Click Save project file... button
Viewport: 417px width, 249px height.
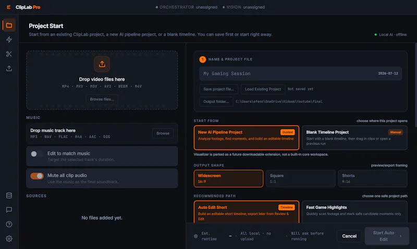(x=218, y=89)
